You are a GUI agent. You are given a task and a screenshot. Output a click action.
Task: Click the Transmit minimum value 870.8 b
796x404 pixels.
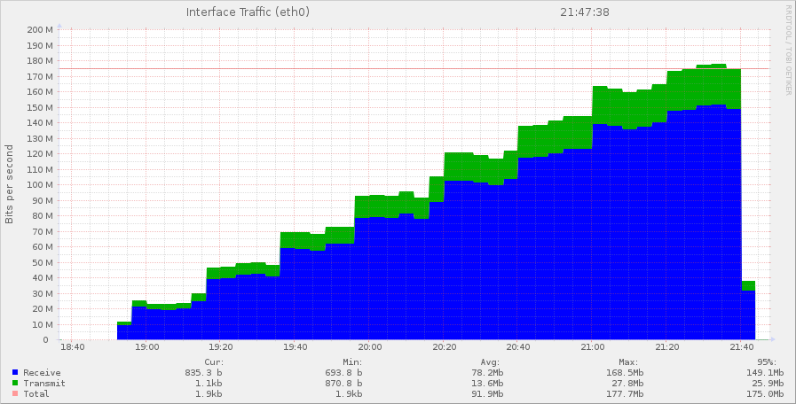[x=343, y=384]
